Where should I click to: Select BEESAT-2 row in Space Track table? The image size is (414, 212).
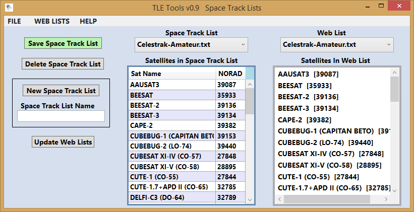click(187, 105)
